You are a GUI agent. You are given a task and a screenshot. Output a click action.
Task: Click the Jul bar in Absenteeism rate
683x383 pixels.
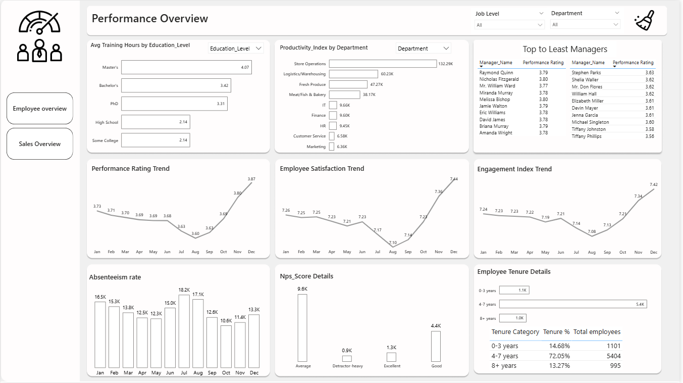tap(184, 331)
